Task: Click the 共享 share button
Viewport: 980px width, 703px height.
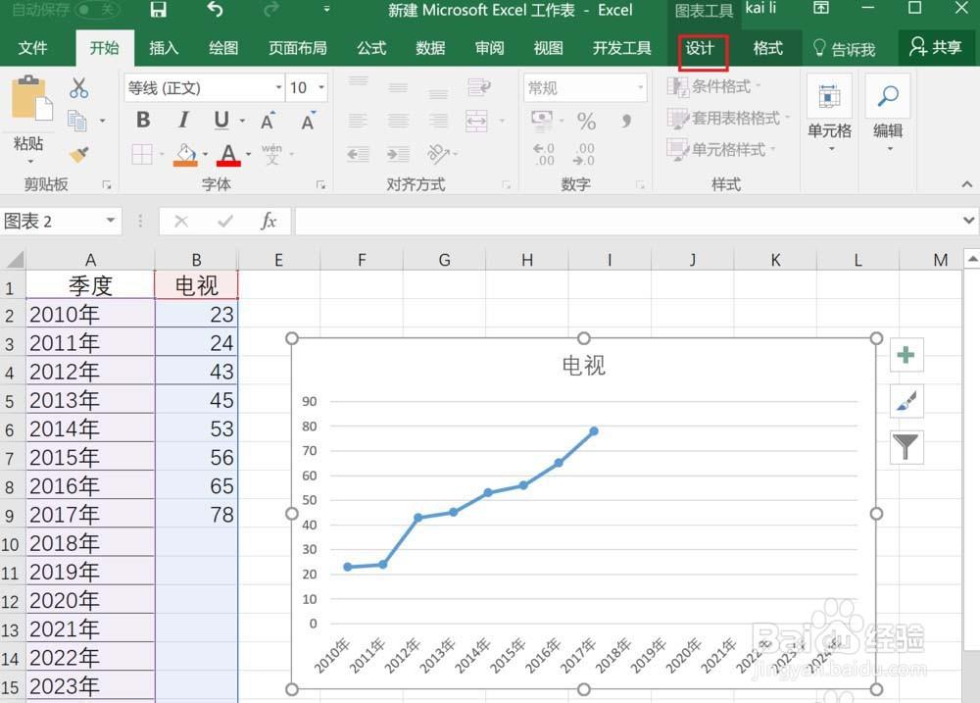Action: [936, 47]
